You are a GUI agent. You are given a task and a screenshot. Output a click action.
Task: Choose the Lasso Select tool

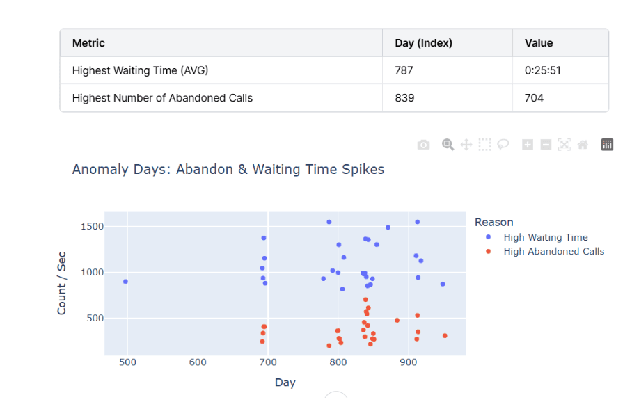(503, 145)
